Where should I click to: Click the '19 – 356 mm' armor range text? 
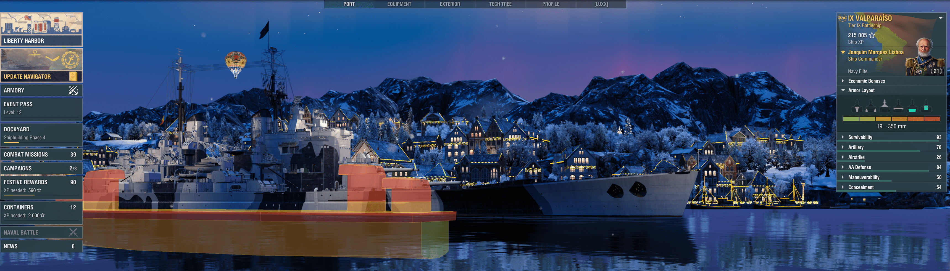pyautogui.click(x=891, y=126)
